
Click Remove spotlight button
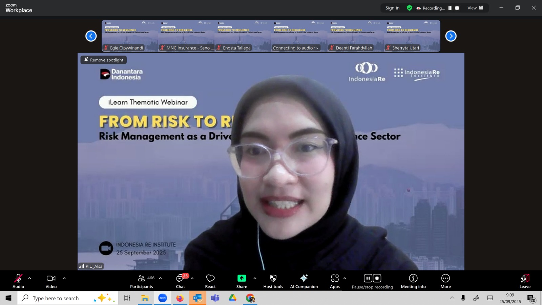pos(104,60)
